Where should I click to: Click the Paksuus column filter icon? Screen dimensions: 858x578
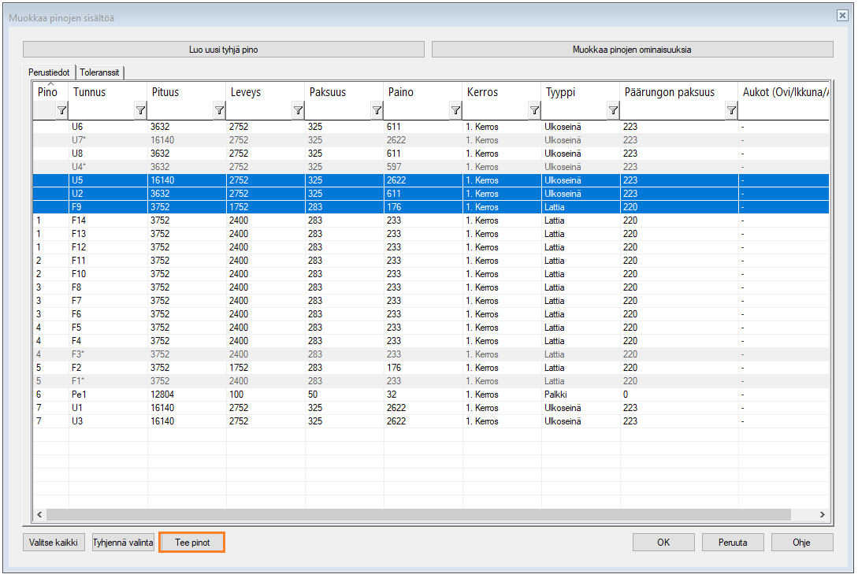(377, 111)
